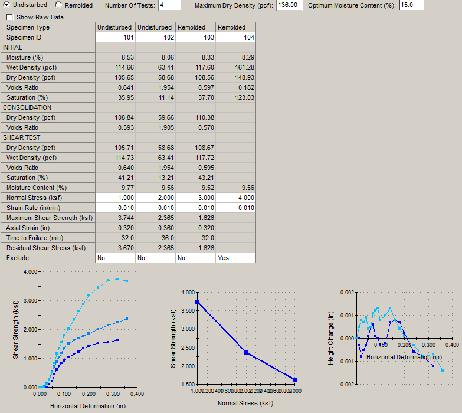Open Exclude cell for specimen 101

[x=115, y=258]
